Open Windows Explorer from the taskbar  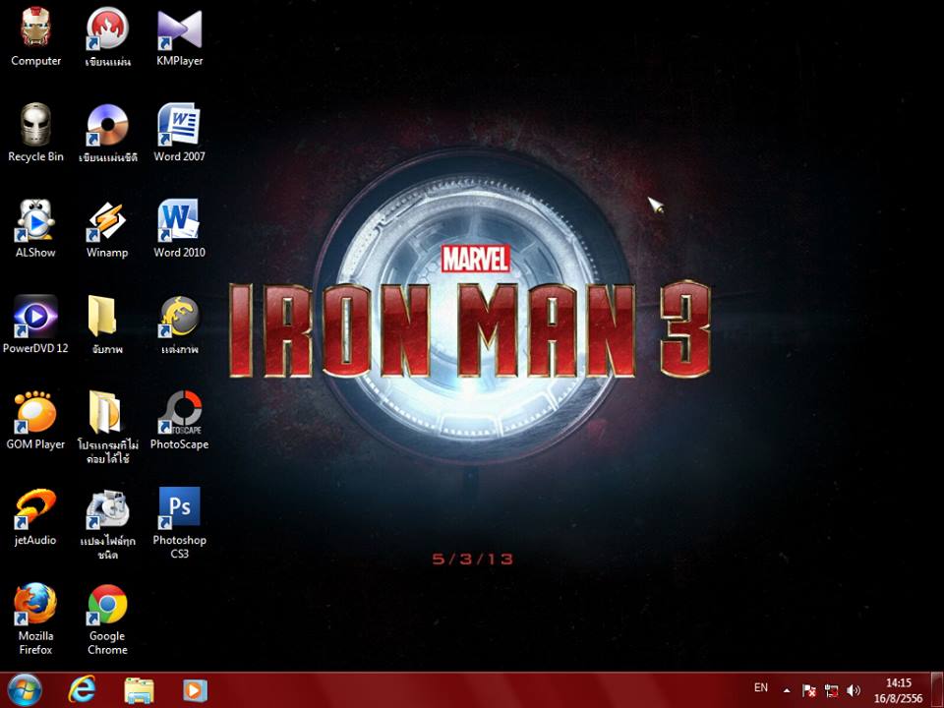(x=139, y=690)
